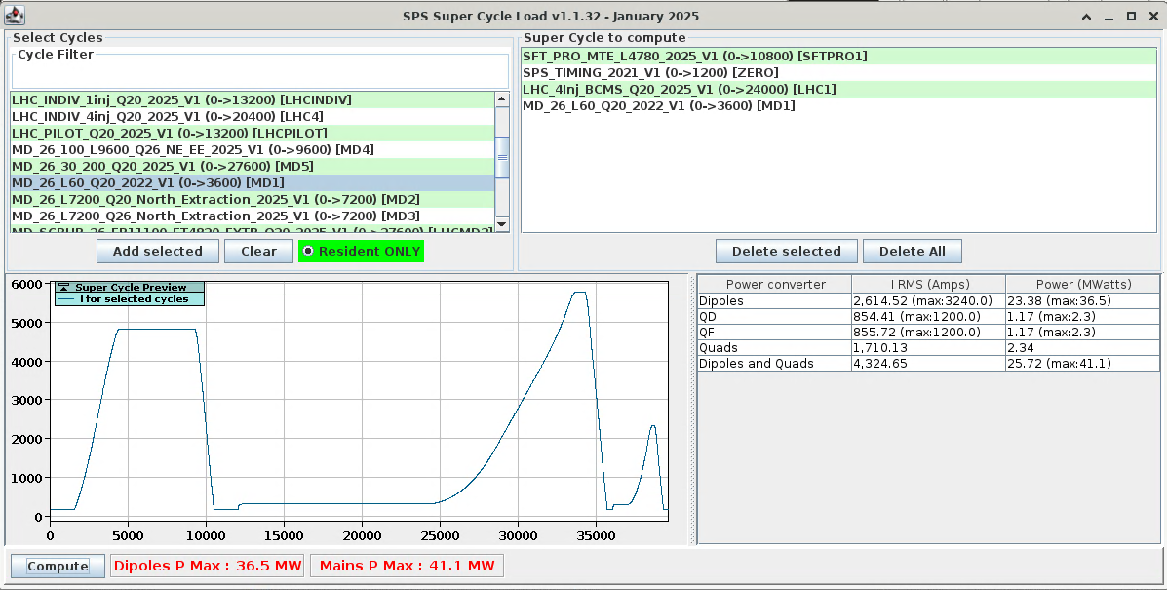
Task: Click the cycle list scrollbar thumb
Action: (x=502, y=158)
